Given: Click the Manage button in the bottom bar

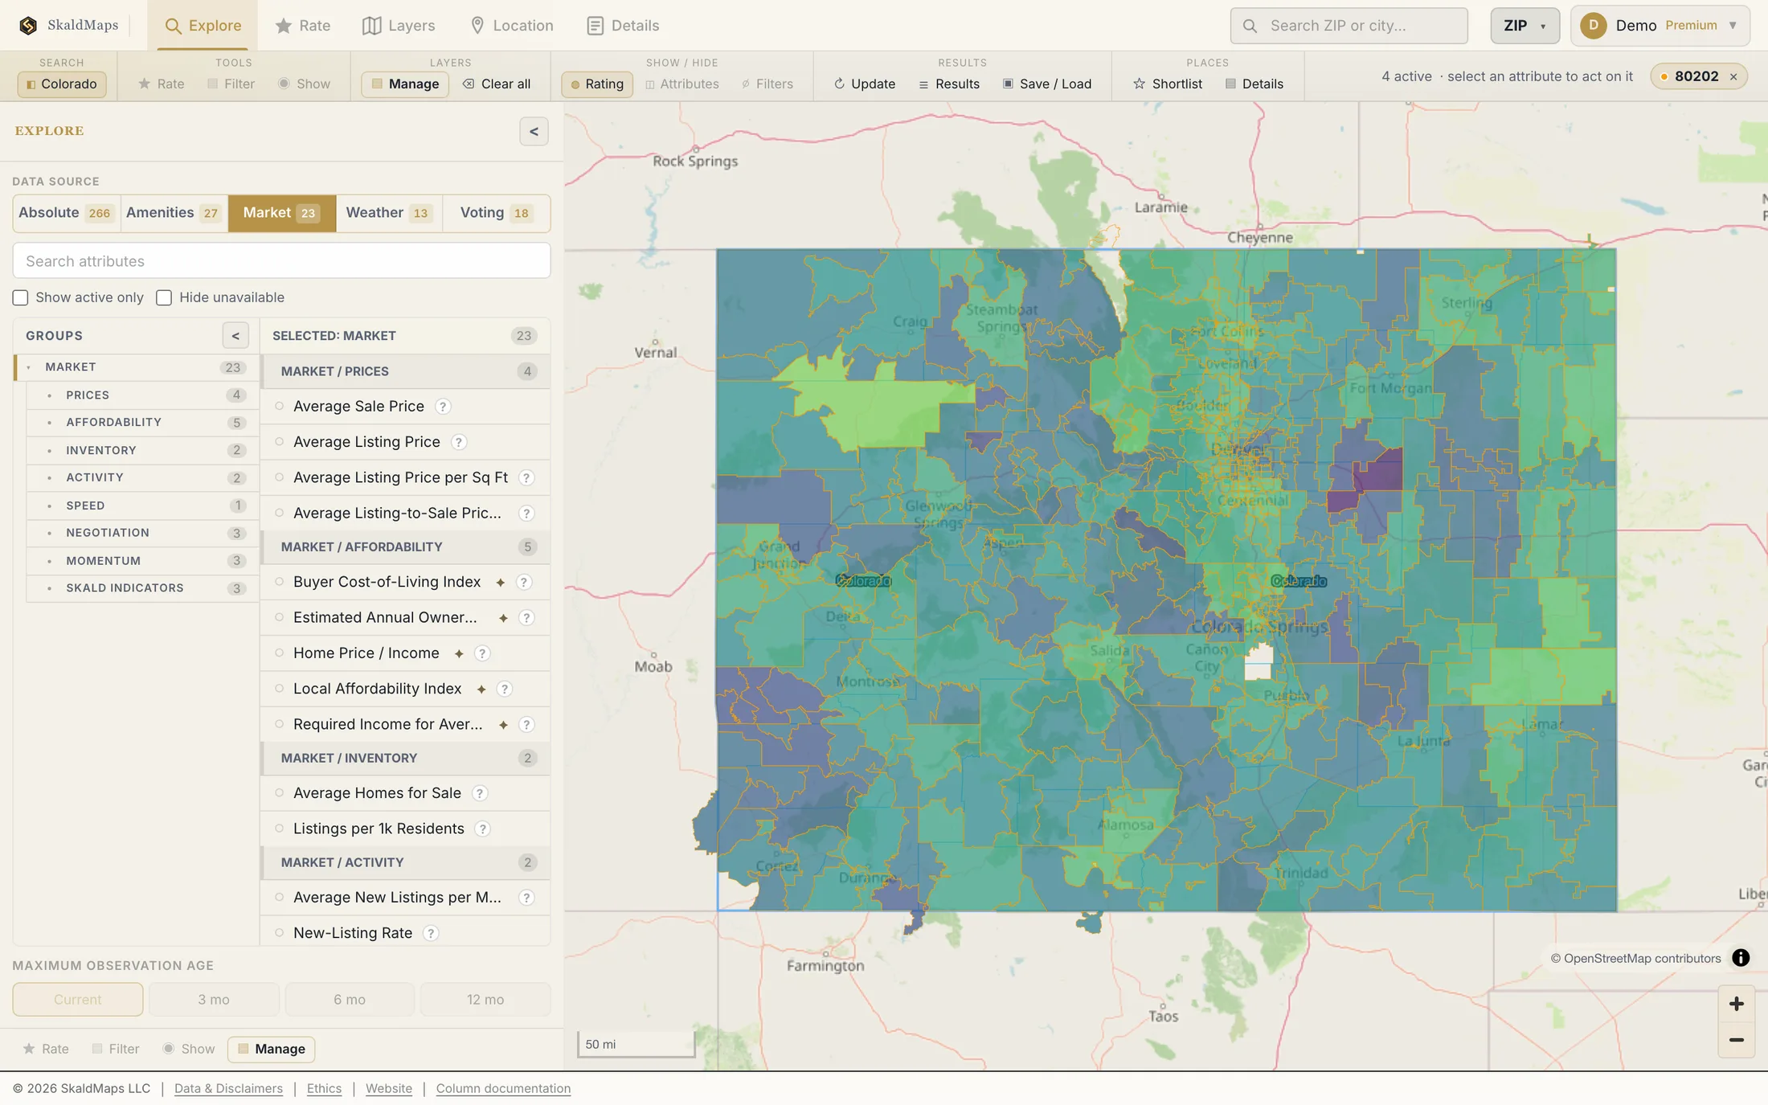Looking at the screenshot, I should pos(271,1050).
